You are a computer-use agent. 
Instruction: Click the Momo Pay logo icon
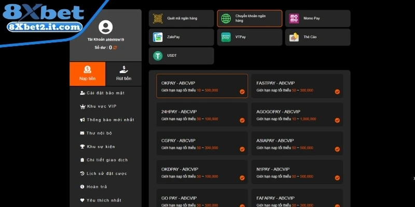point(294,19)
